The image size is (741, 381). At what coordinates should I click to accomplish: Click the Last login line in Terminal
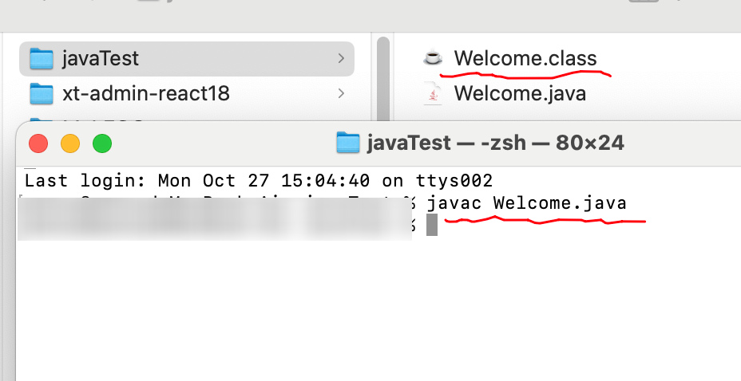click(259, 181)
